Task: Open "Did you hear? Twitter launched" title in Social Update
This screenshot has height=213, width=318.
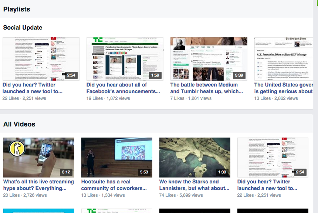Action: pyautogui.click(x=33, y=88)
